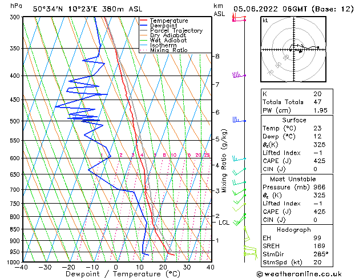359x278 pixels.
Task: Select the Dewpoint / Temperature (°C) axis title
Action: [123, 274]
